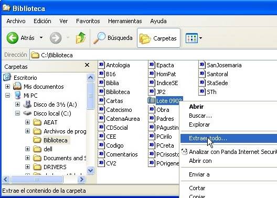This screenshot has height=198, width=277.
Task: Open the Herramientas menu
Action: (x=125, y=21)
